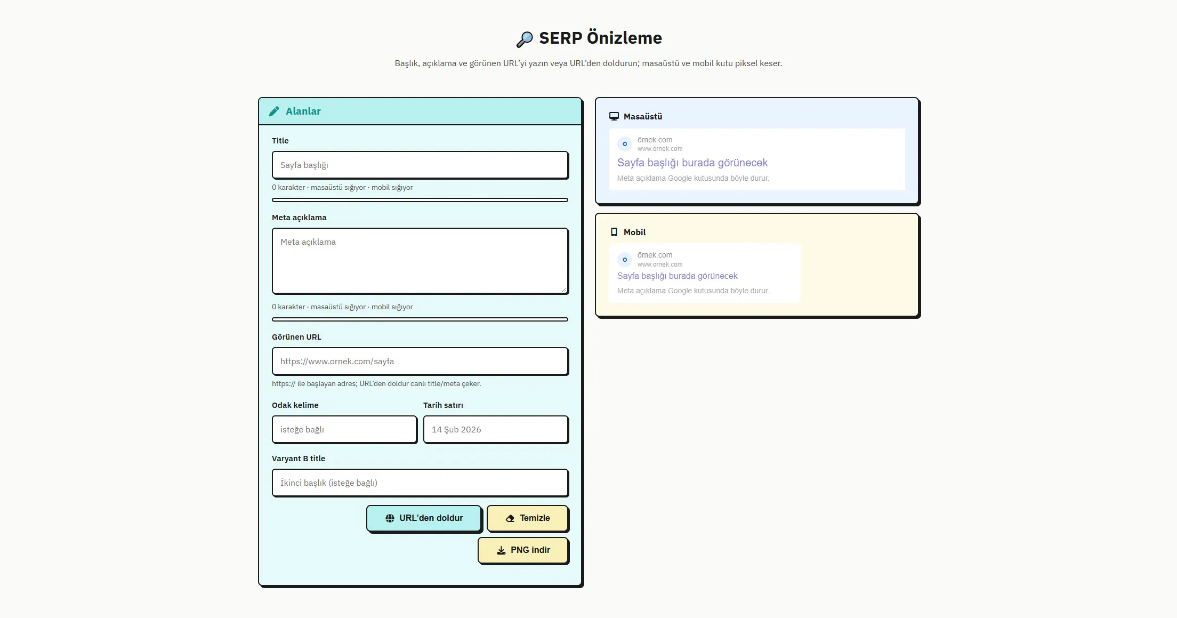The height and width of the screenshot is (618, 1177).
Task: Click the Mobil heading label
Action: point(634,232)
